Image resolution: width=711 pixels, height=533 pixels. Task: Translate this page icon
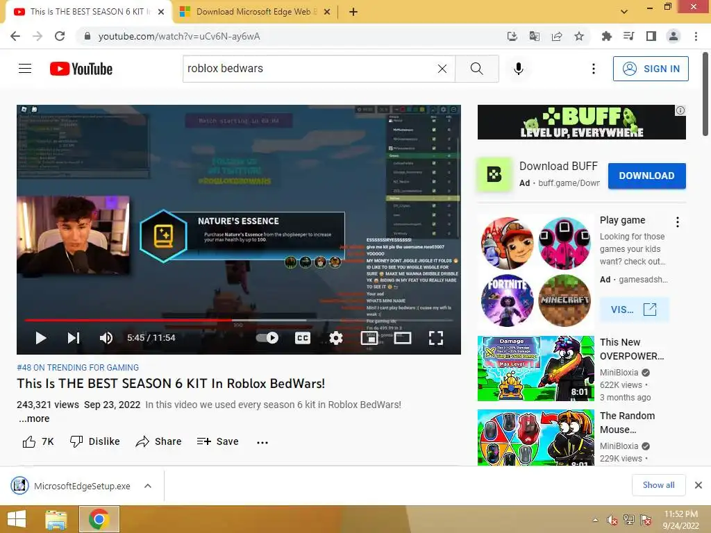[534, 36]
